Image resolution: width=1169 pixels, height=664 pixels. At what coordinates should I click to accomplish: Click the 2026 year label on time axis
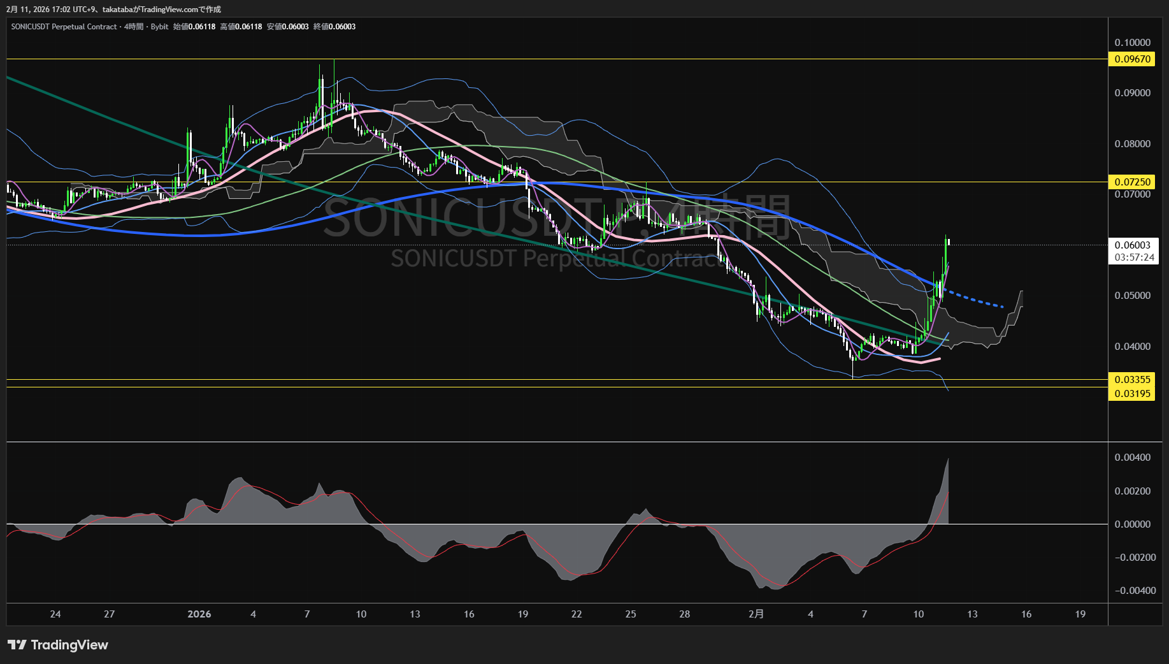199,614
